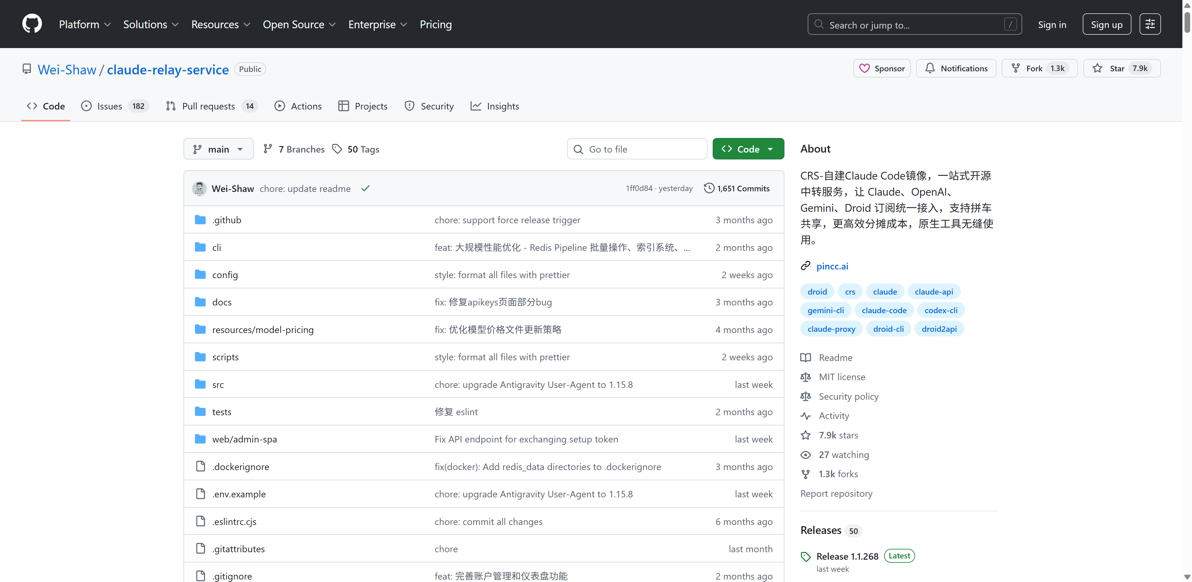Expand the main branch dropdown

219,149
